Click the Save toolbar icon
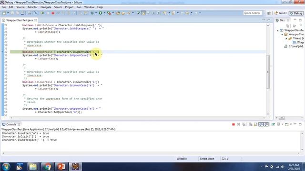The image size is (305, 171). (12, 13)
